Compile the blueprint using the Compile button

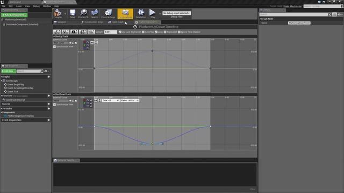(58, 13)
